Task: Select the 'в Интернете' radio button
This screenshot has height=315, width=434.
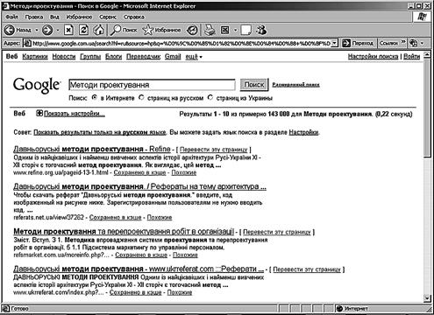Action: click(94, 98)
